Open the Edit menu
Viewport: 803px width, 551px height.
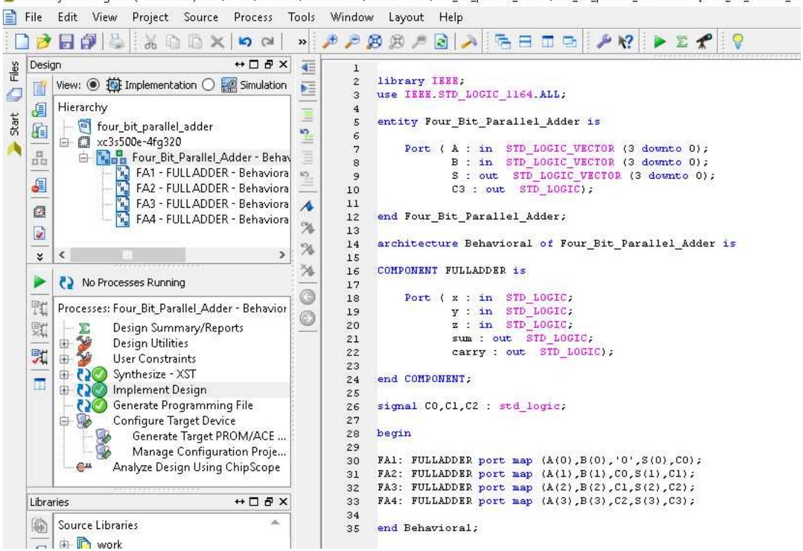[67, 17]
